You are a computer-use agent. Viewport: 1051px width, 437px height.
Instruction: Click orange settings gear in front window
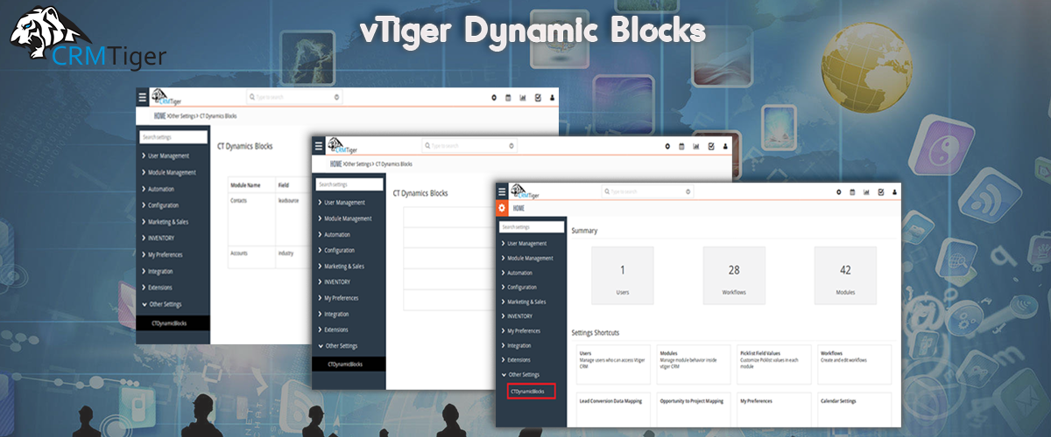pyautogui.click(x=502, y=209)
